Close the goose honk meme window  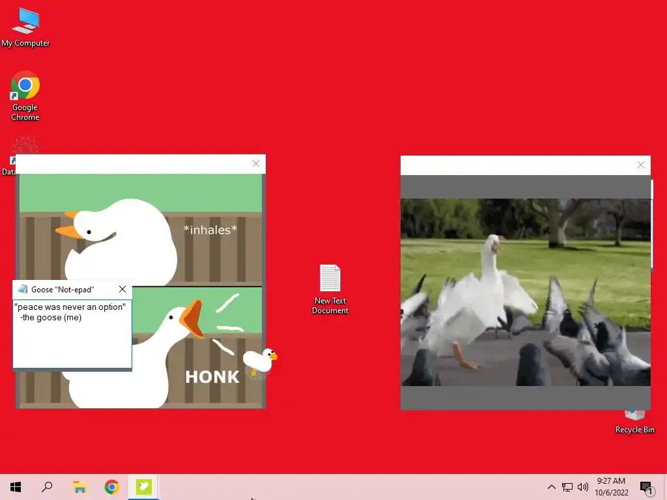point(255,163)
